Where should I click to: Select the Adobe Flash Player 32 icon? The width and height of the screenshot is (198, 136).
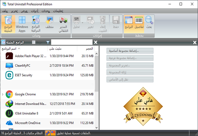click(9, 56)
